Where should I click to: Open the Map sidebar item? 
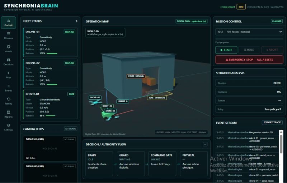[x=8, y=75]
